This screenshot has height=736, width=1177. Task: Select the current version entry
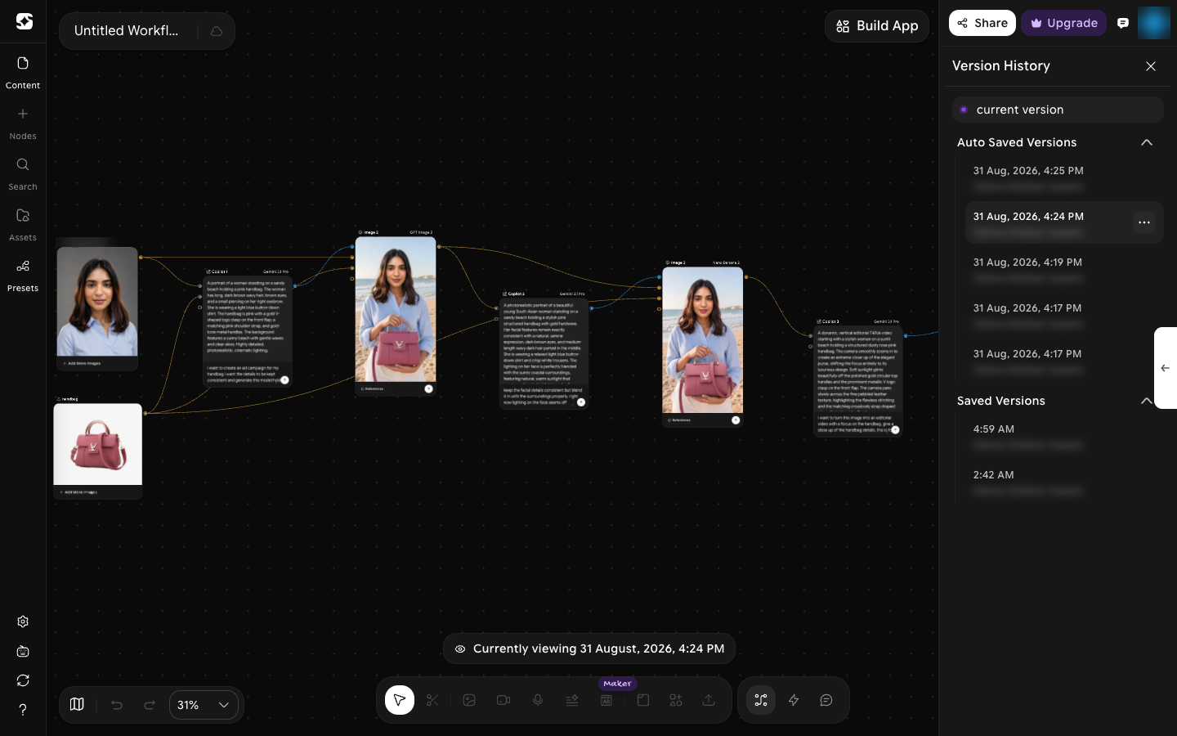(x=1058, y=110)
